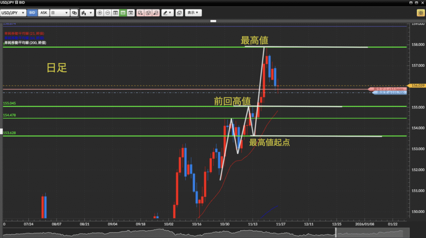Screen dimensions: 426x238
Task: Click the third pink chart order icon
Action: 156,13
